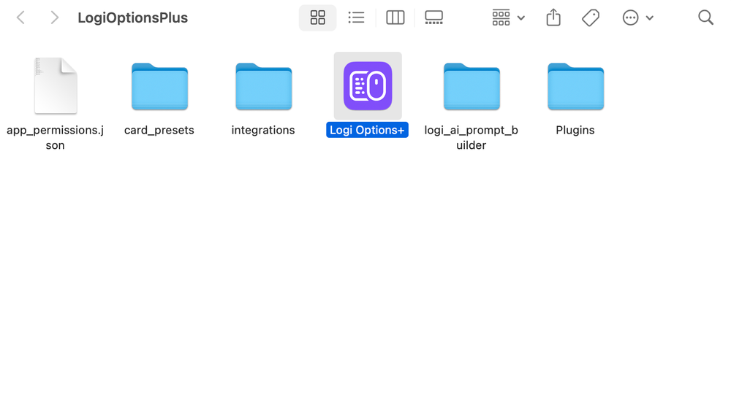This screenshot has height=402, width=731.
Task: Select the card_presets folder icon
Action: [x=159, y=87]
